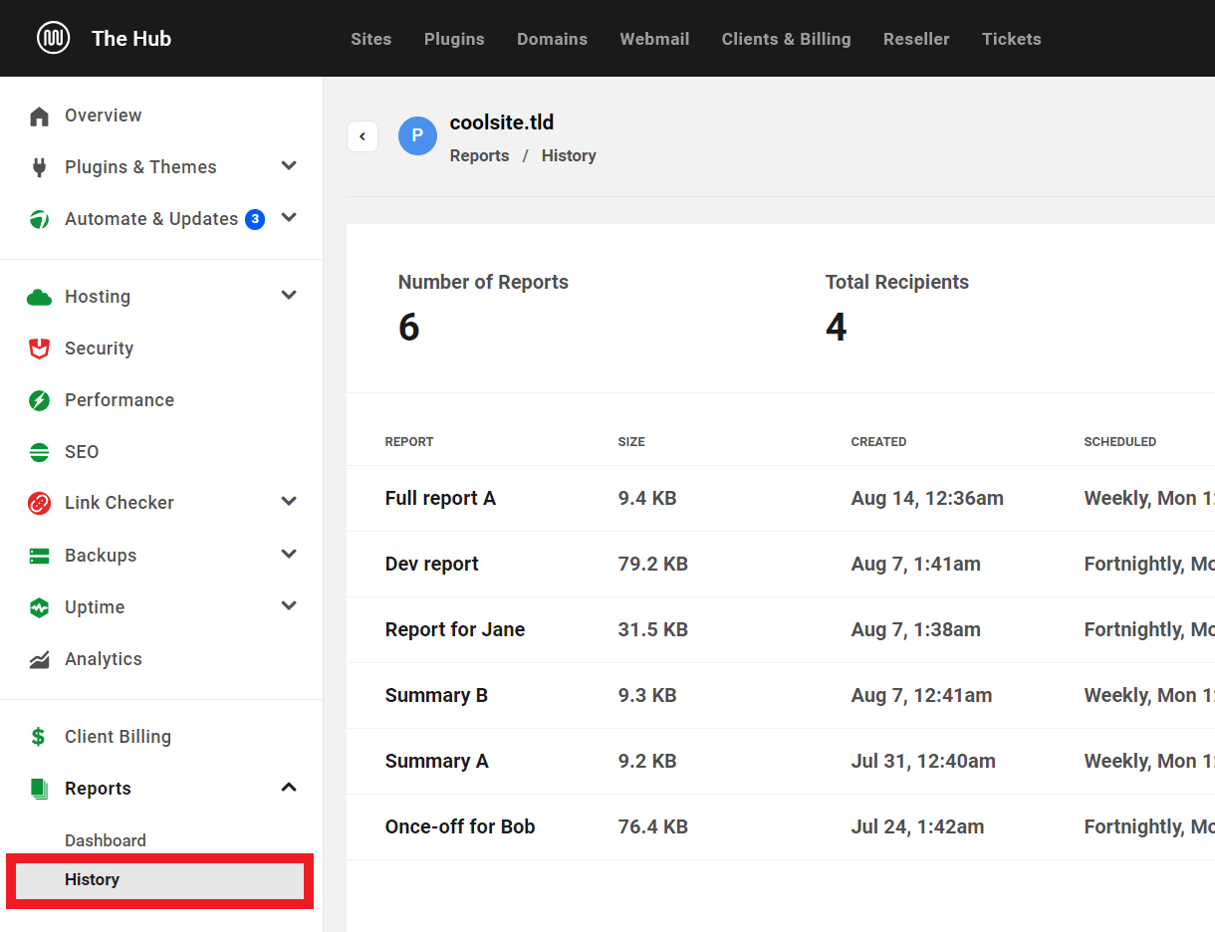Click the badge showing 3 updates
The image size is (1215, 932).
pos(255,219)
